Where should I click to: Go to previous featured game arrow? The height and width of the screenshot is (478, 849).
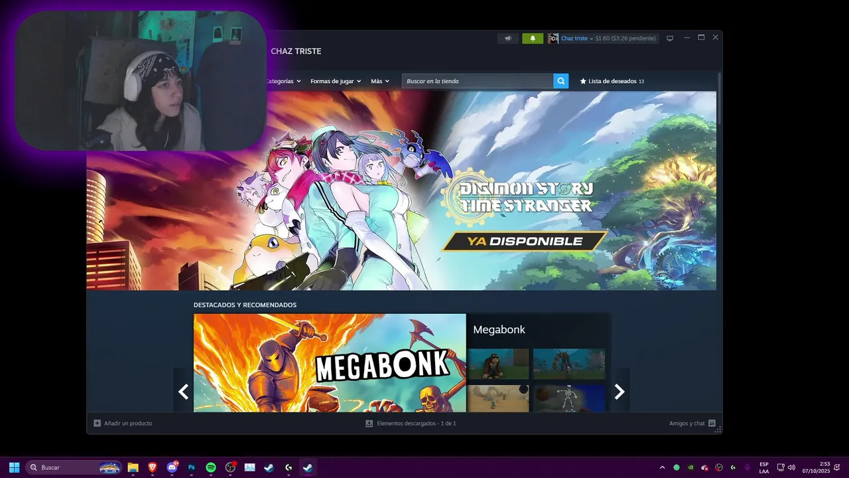coord(184,392)
